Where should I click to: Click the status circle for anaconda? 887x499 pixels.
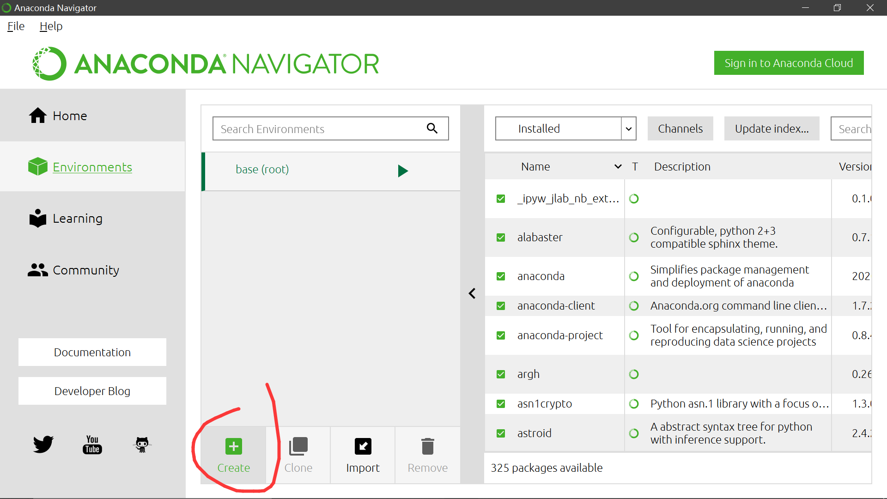point(634,276)
